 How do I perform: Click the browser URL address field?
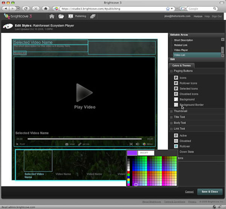click(x=112, y=9)
